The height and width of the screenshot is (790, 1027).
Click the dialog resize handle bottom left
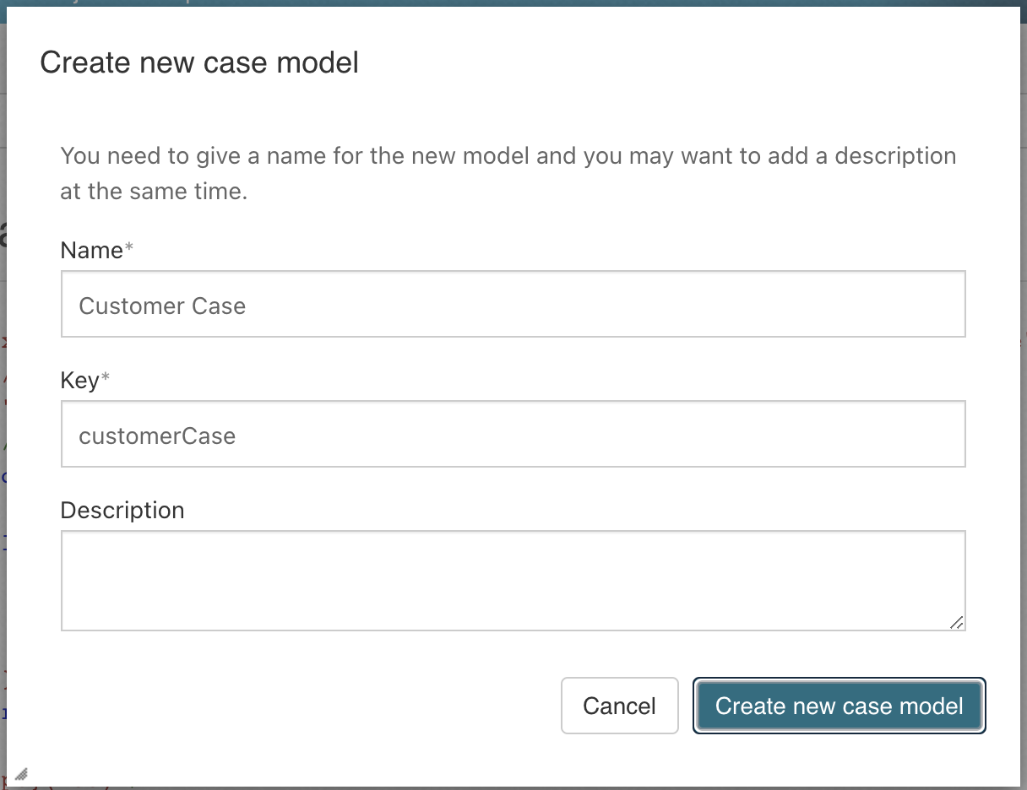(x=22, y=774)
